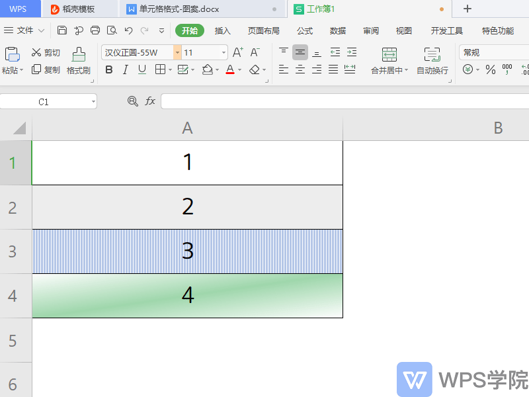Select cell A3 with striped pattern
This screenshot has width=529, height=397.
pos(187,251)
